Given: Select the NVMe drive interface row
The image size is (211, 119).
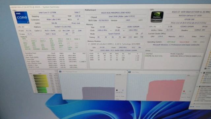Looking at the screenshot, I should pyautogui.click(x=154, y=56).
